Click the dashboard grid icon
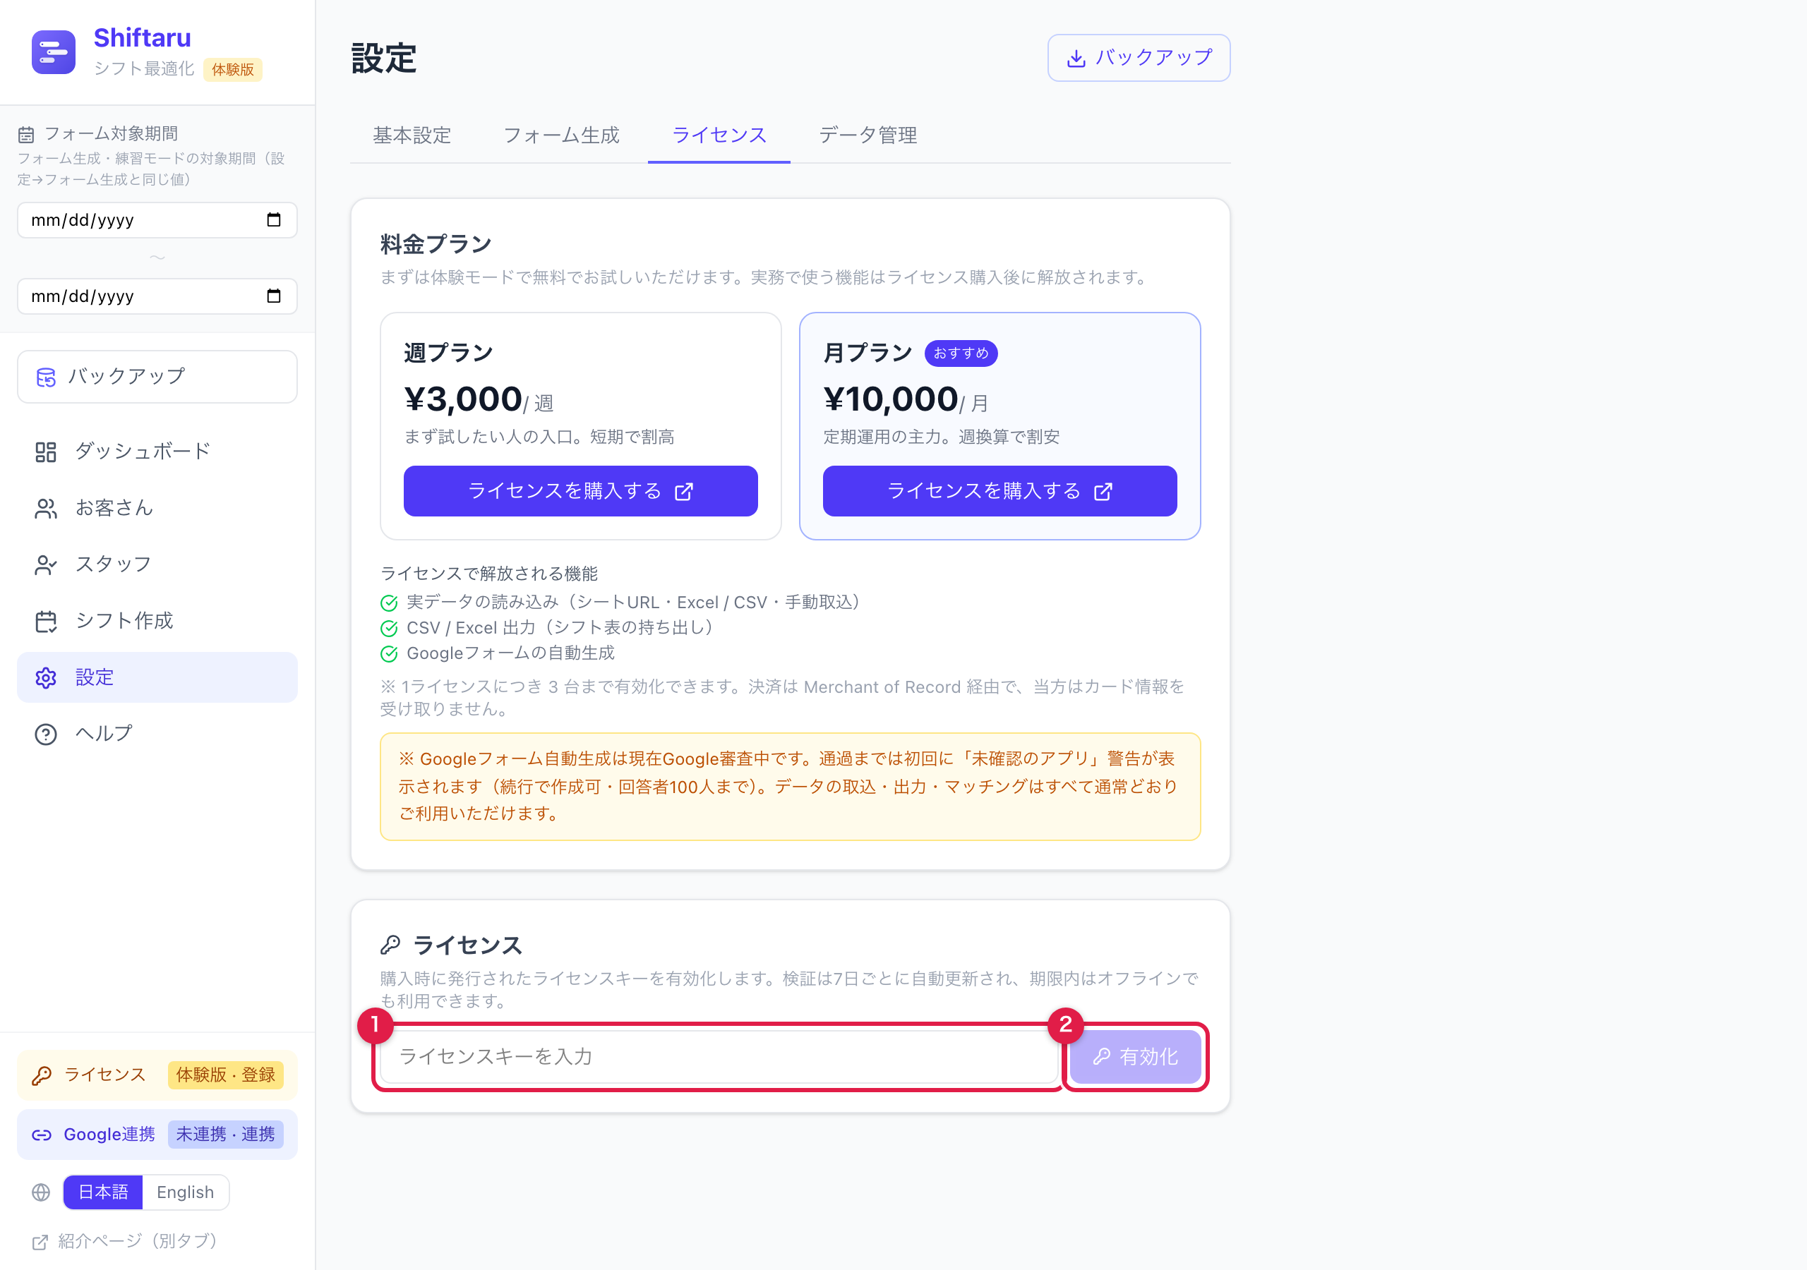Viewport: 1807px width, 1270px height. (46, 452)
